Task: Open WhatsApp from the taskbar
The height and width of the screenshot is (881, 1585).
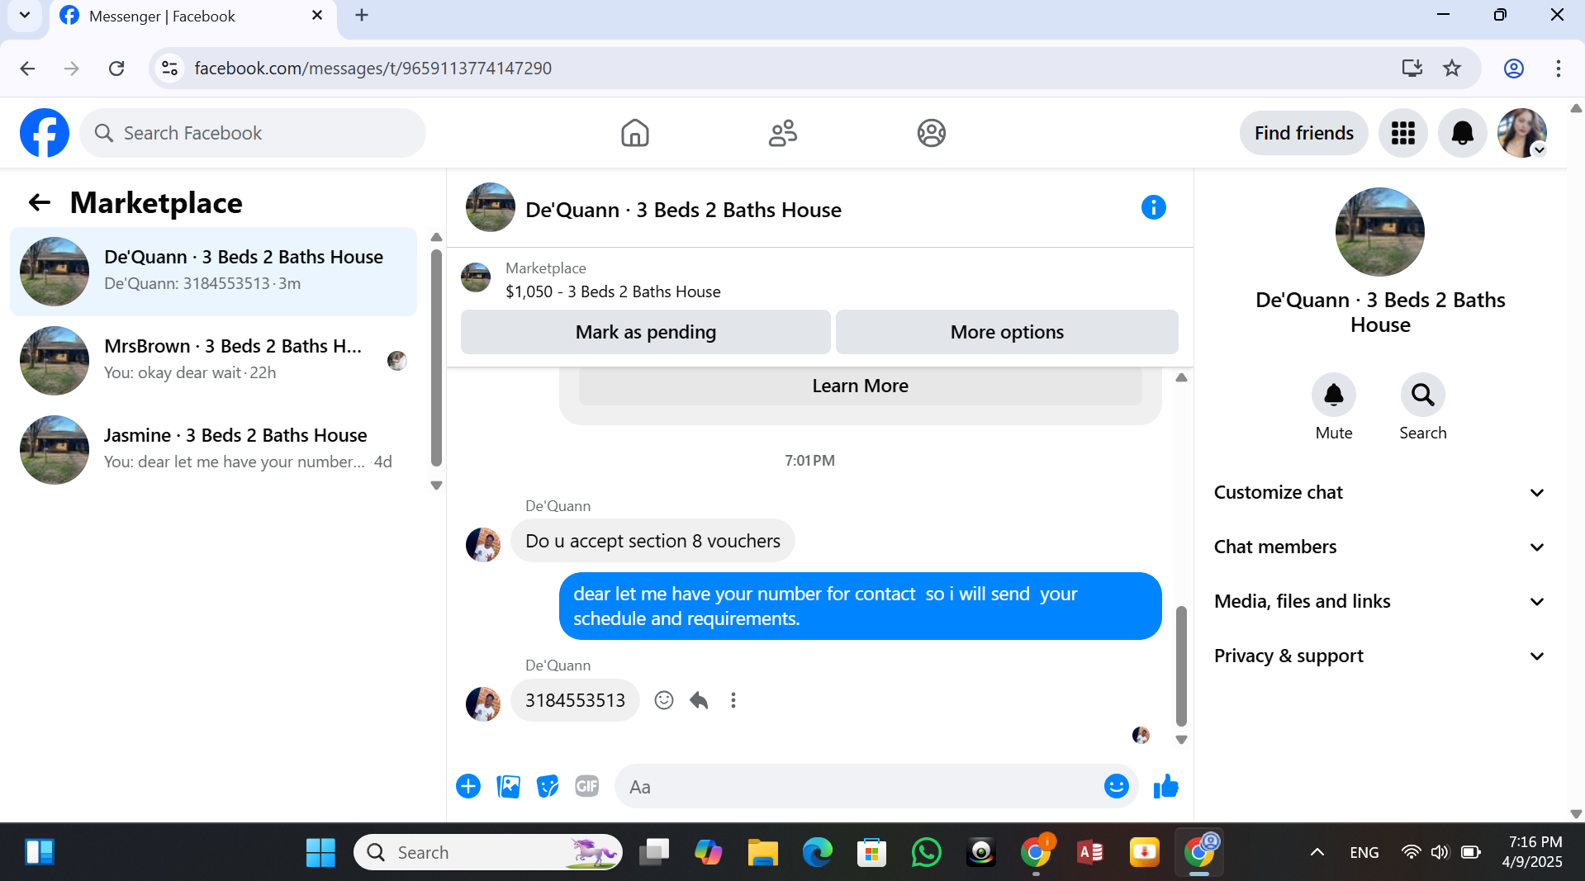Action: [926, 852]
